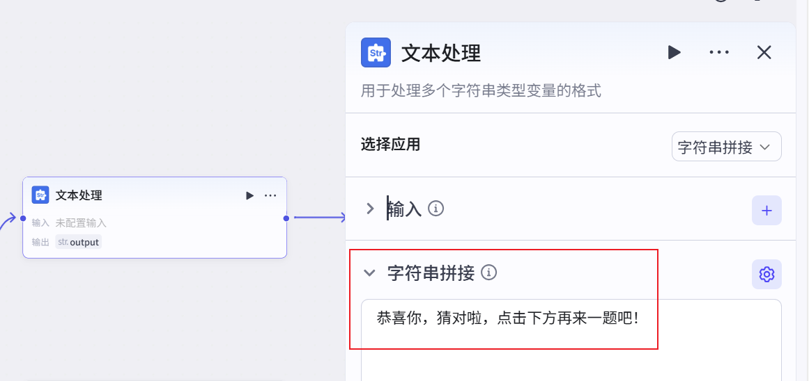Expand the 输入 section chevron
Screen dimensions: 809x381
(370, 209)
